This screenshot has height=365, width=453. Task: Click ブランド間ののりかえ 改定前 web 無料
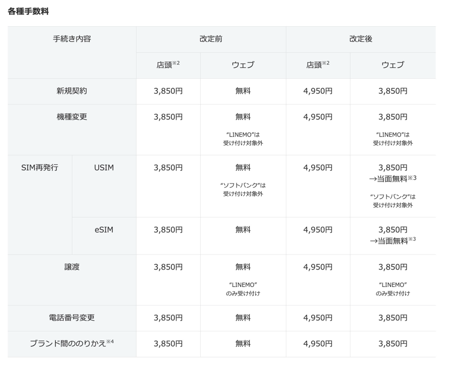pyautogui.click(x=243, y=344)
